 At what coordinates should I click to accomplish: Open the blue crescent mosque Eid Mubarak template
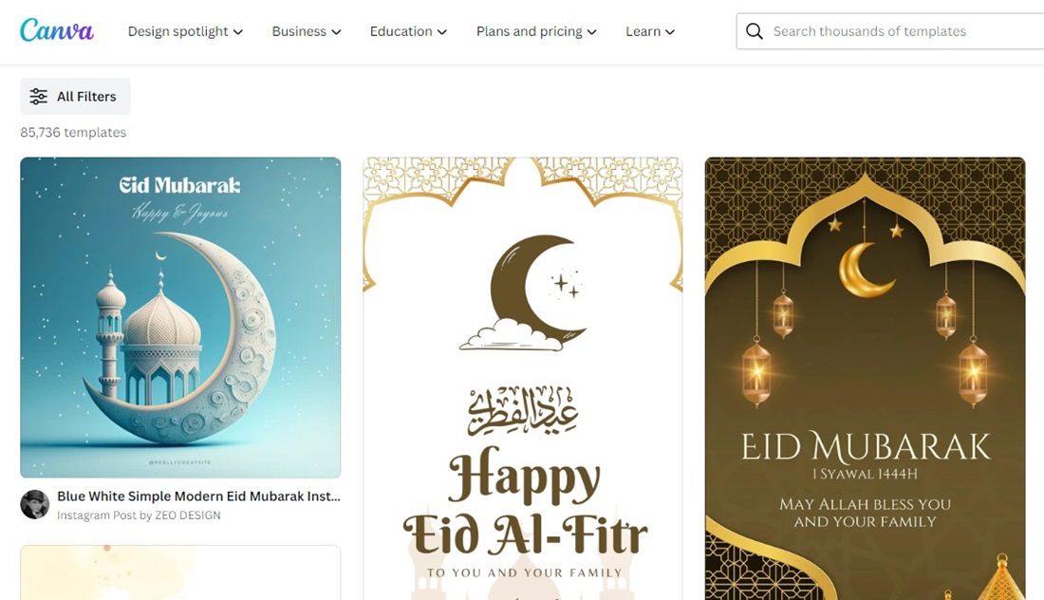180,318
